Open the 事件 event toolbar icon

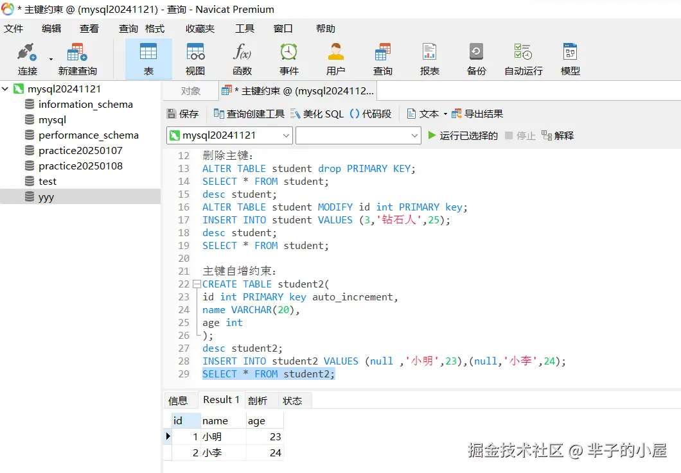coord(289,58)
